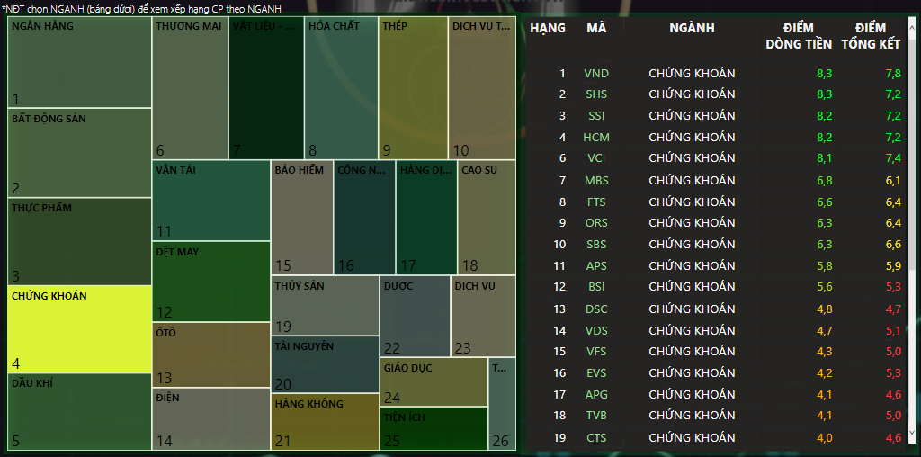Choose the CAO SU sector tile
Image resolution: width=921 pixels, height=457 pixels.
487,218
